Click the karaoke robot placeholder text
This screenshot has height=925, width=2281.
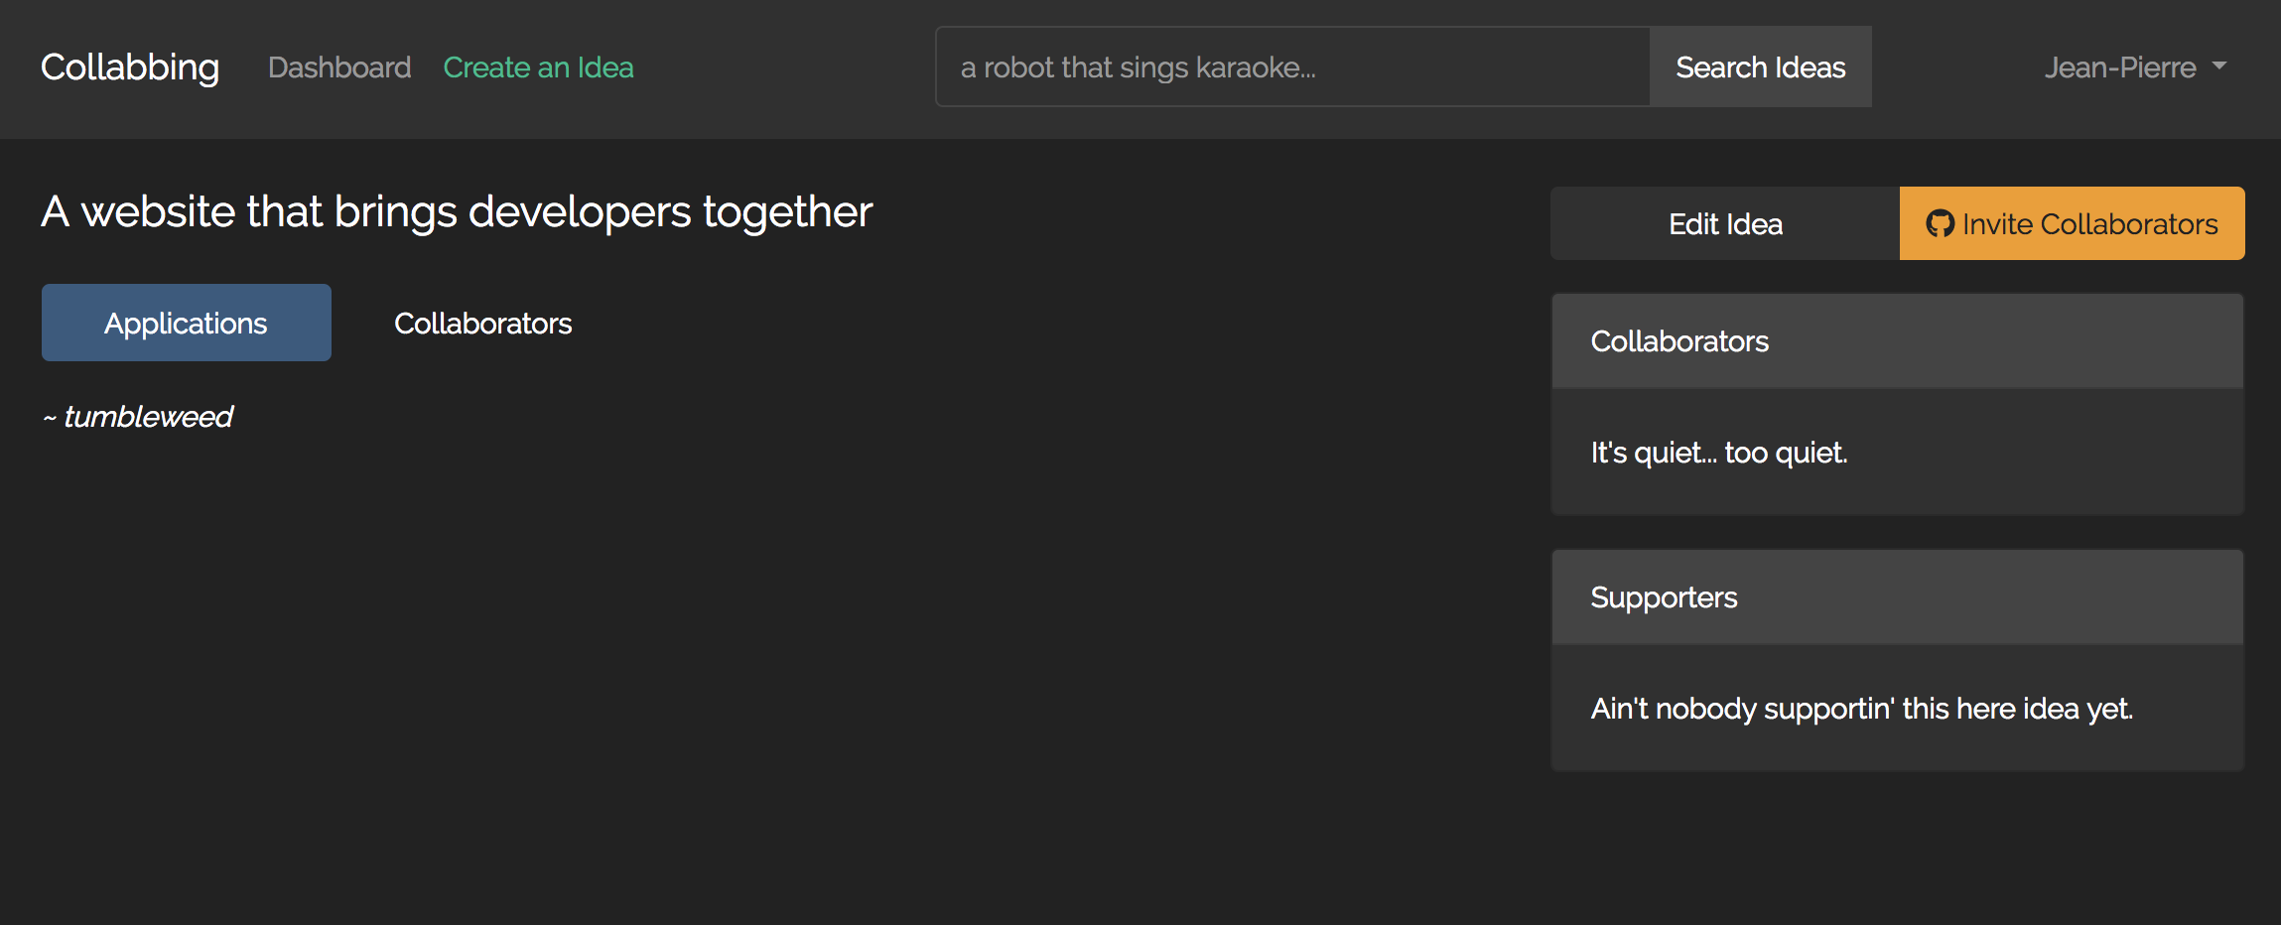pos(1138,67)
